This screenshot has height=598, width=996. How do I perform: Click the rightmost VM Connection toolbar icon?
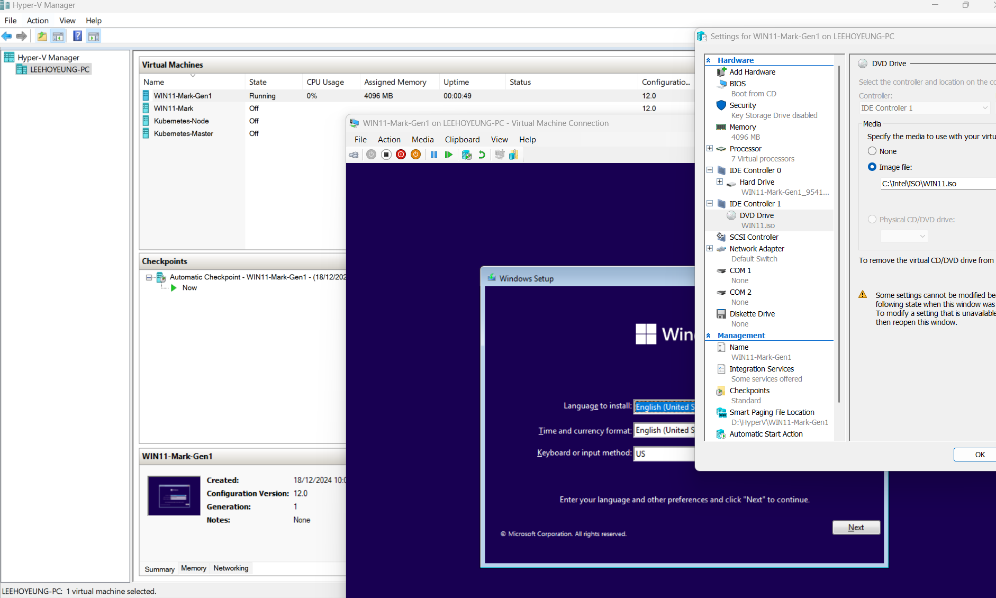coord(514,155)
